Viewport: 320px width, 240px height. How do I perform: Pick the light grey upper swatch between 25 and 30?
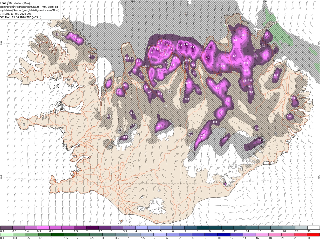pos(301,228)
